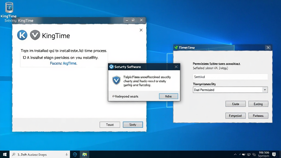Click the blue K logo in KingTime window
This screenshot has width=281, height=158.
click(22, 35)
